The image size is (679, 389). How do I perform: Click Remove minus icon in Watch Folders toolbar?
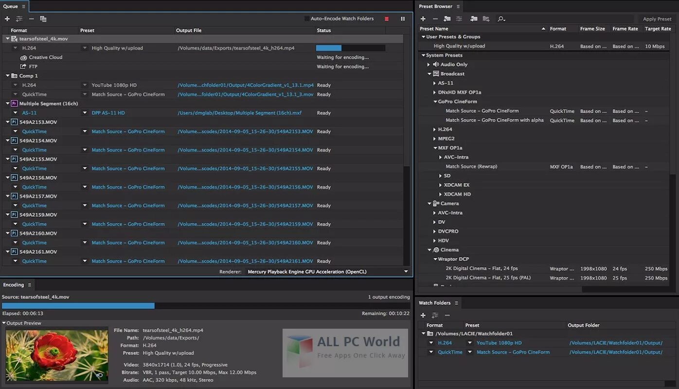tap(447, 316)
